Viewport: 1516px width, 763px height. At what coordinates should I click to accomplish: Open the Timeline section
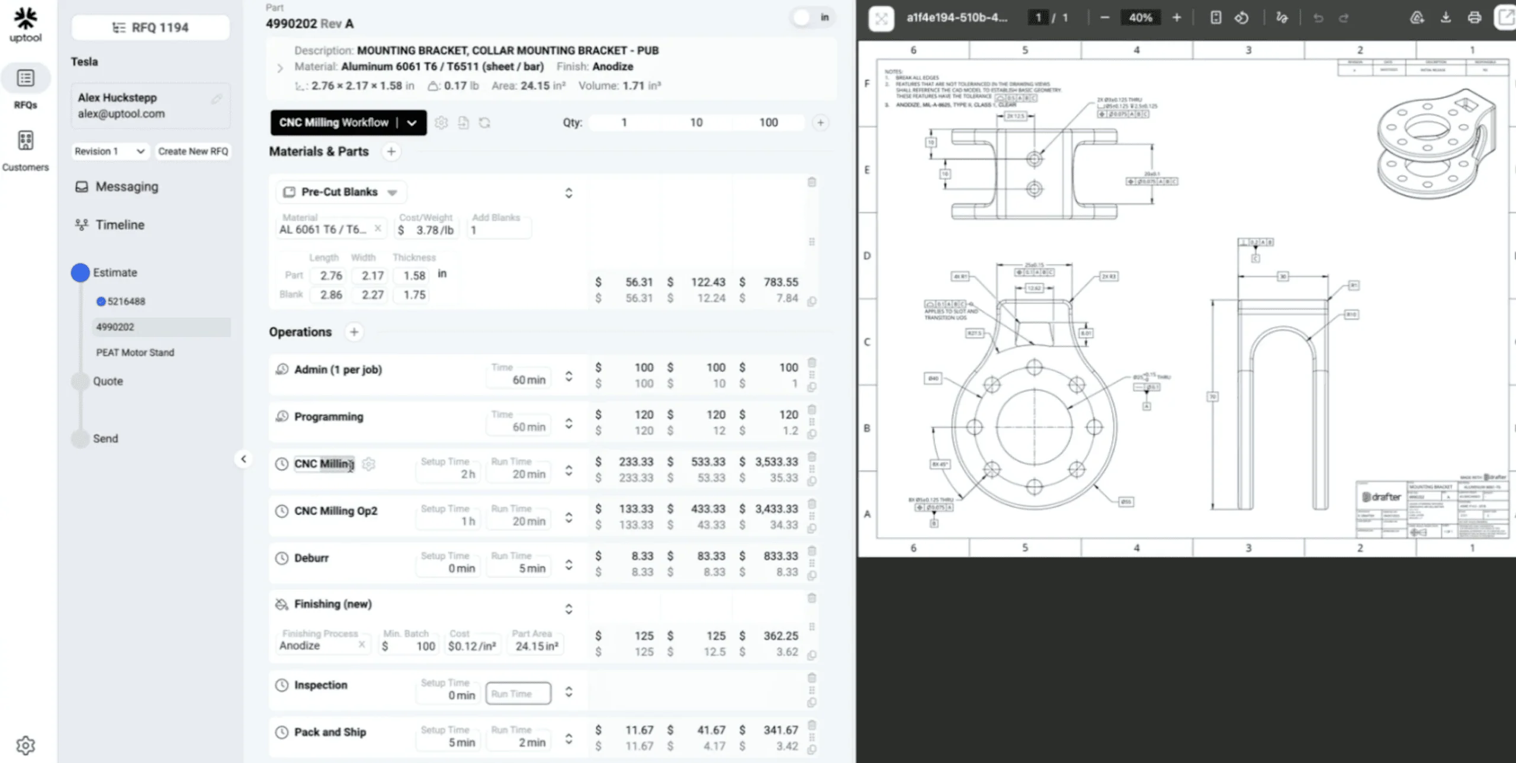120,225
